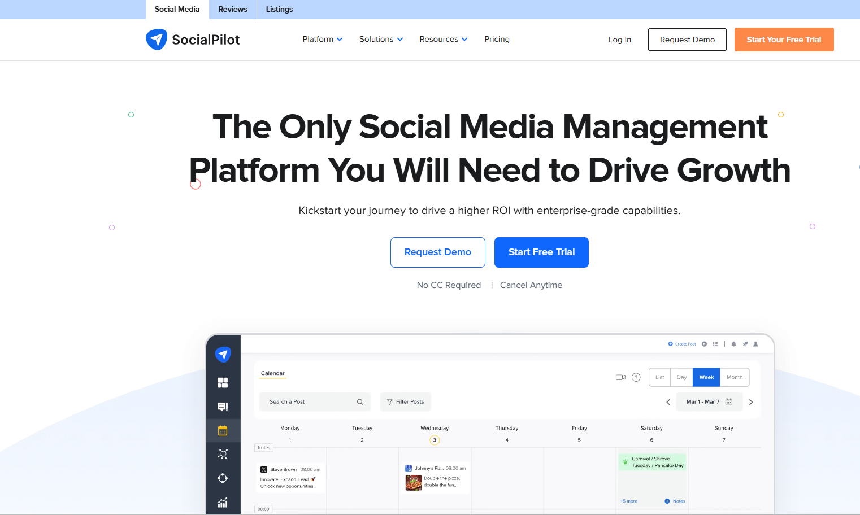Expand the Platform dropdown menu

point(322,39)
